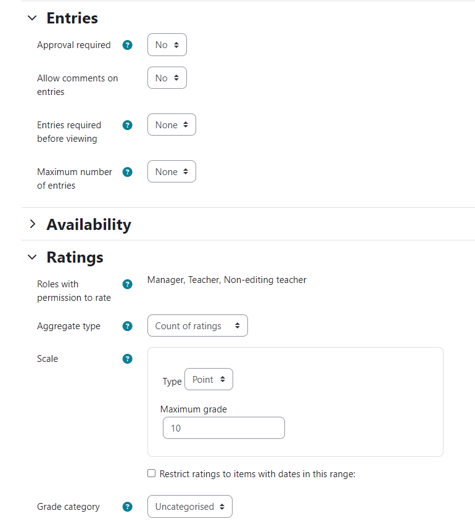
Task: Click the Maximum grade input field
Action: [x=224, y=428]
